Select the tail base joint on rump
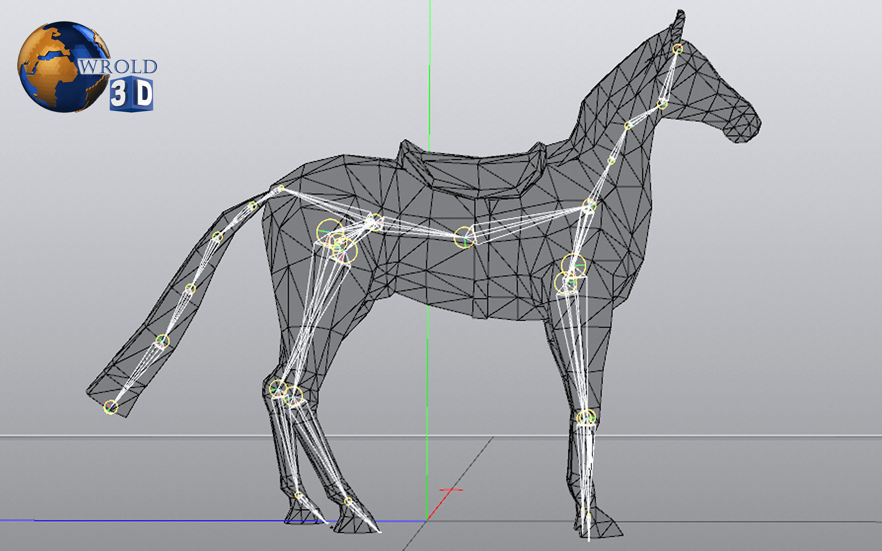The width and height of the screenshot is (882, 551). [x=281, y=188]
